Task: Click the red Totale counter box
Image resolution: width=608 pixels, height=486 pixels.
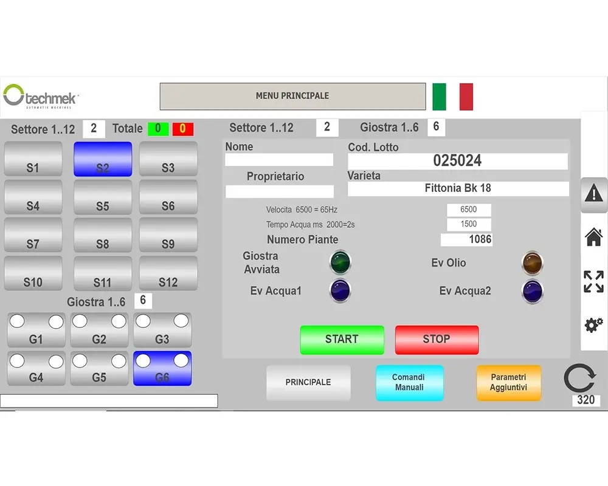Action: [x=183, y=129]
